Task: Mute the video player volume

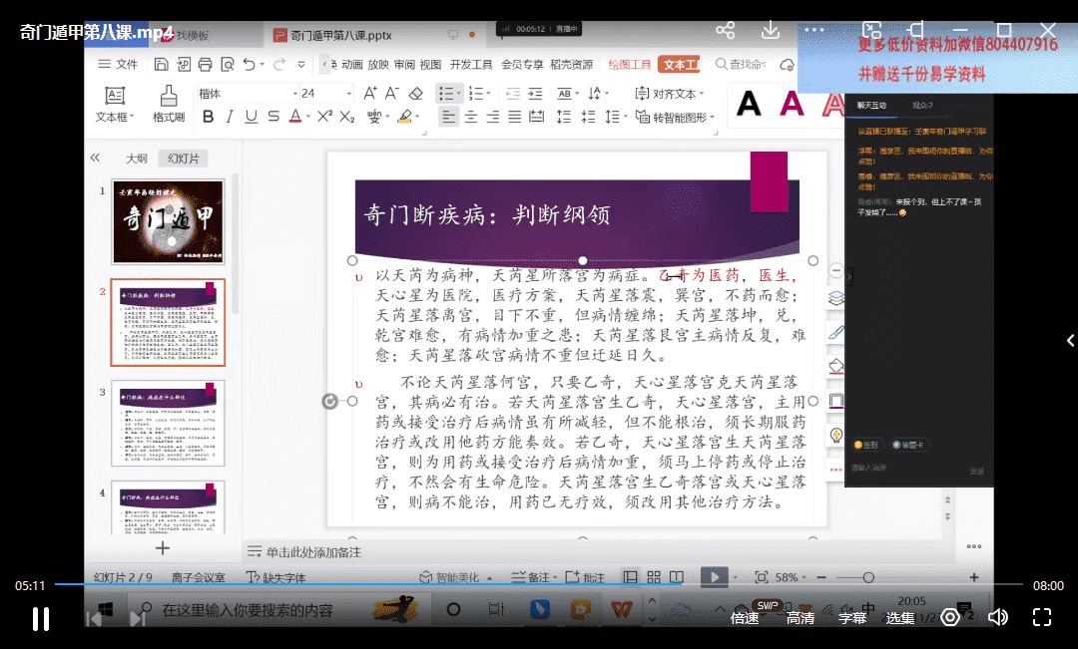Action: 997,617
